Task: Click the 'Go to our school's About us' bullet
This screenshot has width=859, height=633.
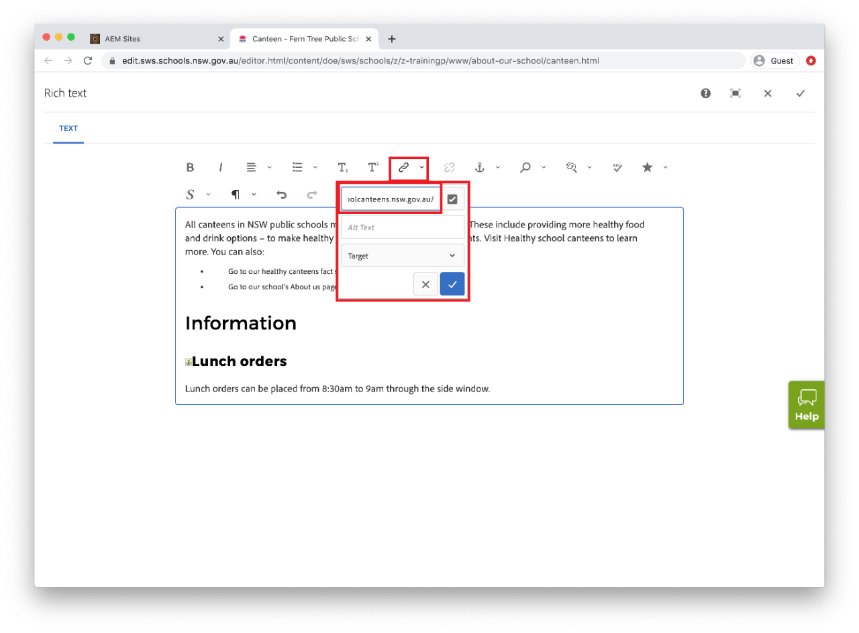Action: pyautogui.click(x=281, y=287)
